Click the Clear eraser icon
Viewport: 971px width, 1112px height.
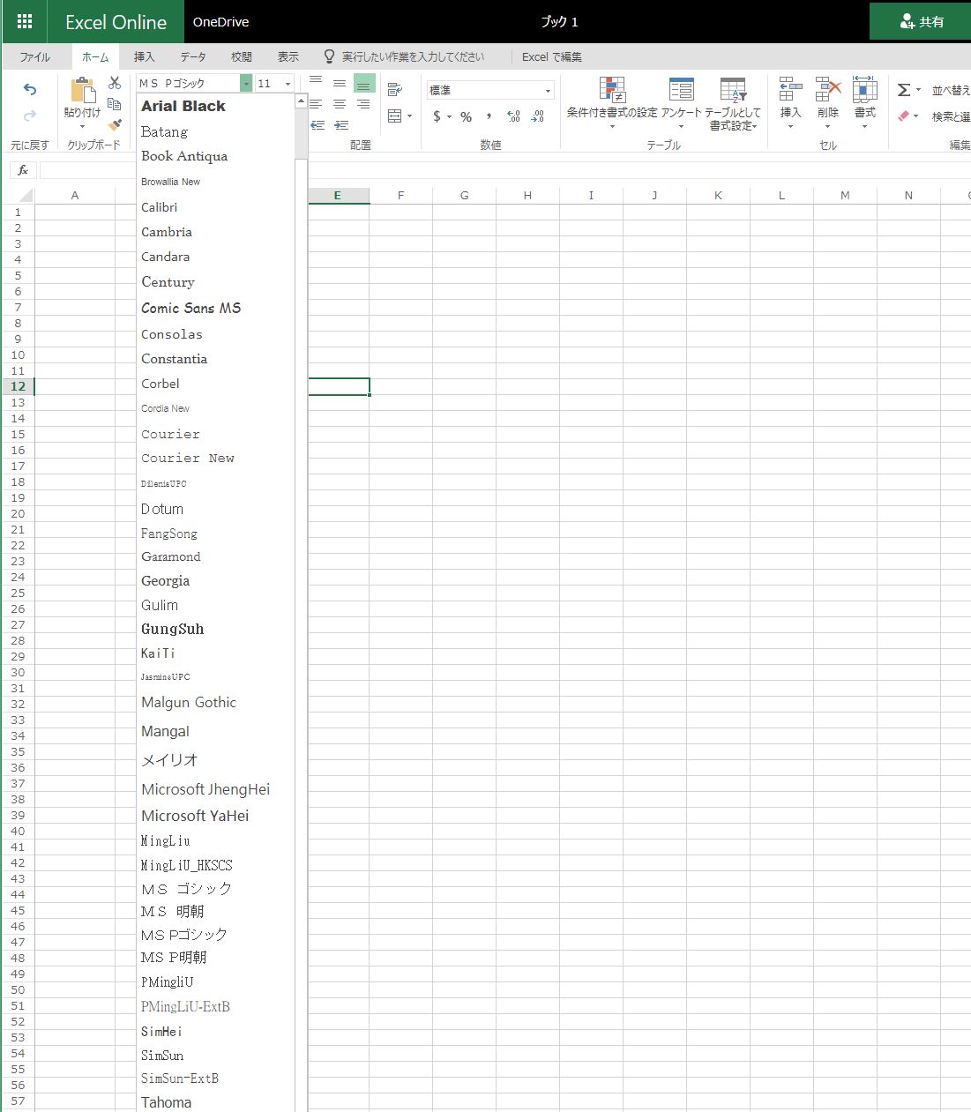(x=903, y=116)
